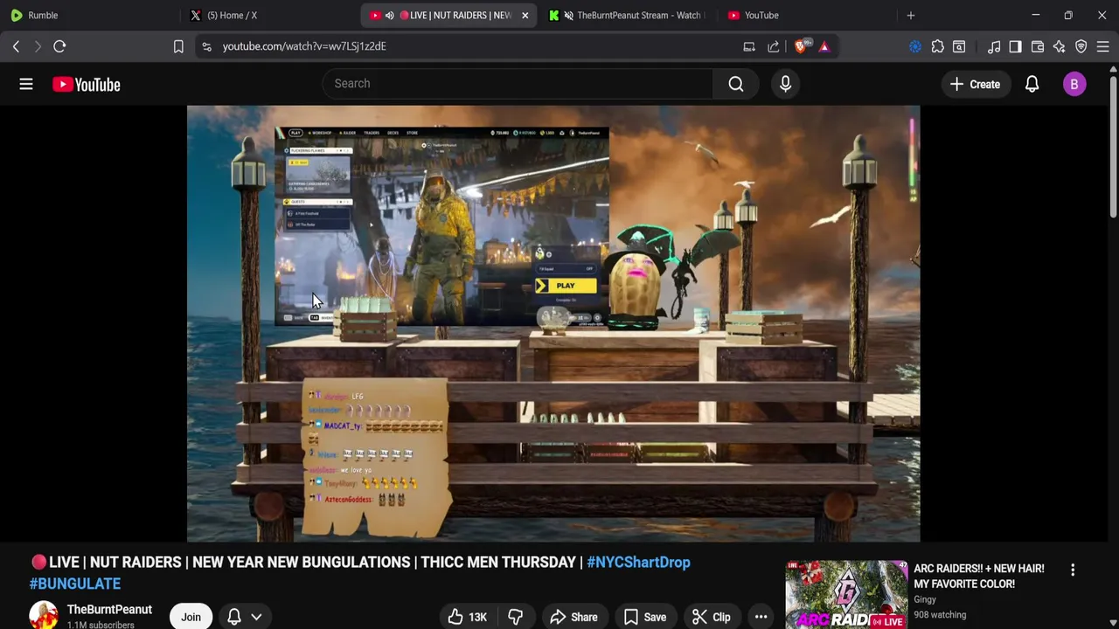Image resolution: width=1119 pixels, height=629 pixels.
Task: Open the YouTube guide hamburger menu
Action: pyautogui.click(x=26, y=84)
